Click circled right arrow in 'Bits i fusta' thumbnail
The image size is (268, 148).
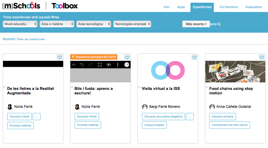point(127,65)
